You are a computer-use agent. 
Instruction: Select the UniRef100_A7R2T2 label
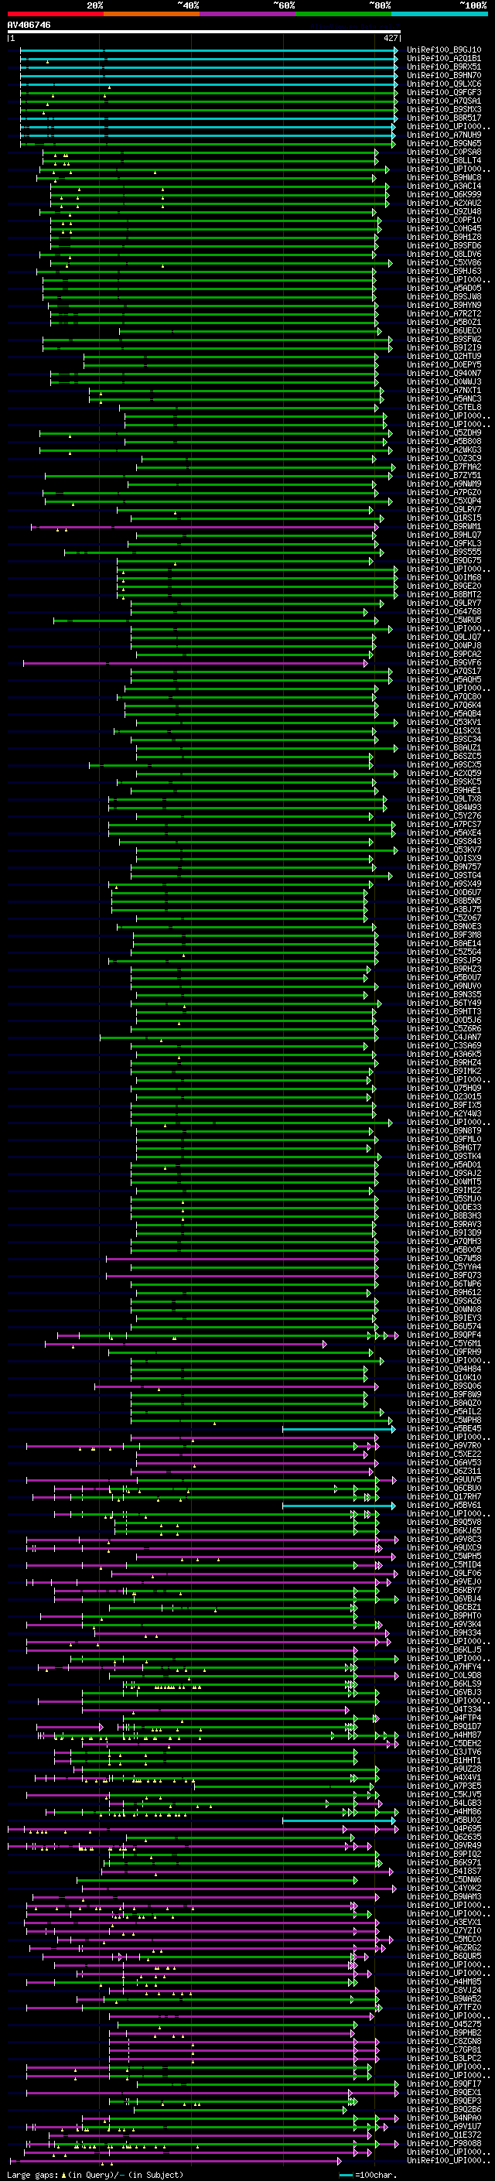point(443,313)
